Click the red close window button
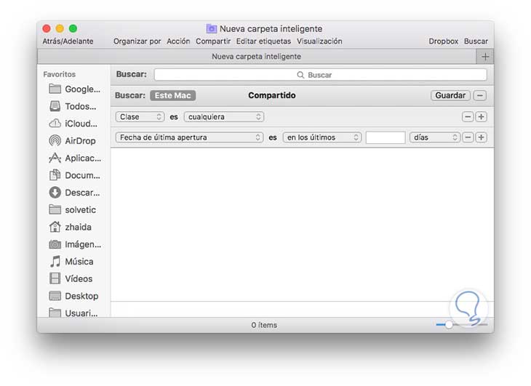The image size is (531, 386). [x=47, y=29]
